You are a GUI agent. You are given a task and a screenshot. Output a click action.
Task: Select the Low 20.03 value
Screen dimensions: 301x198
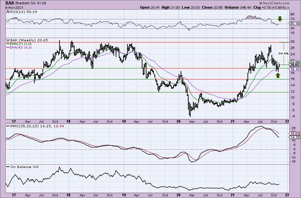[191, 7]
